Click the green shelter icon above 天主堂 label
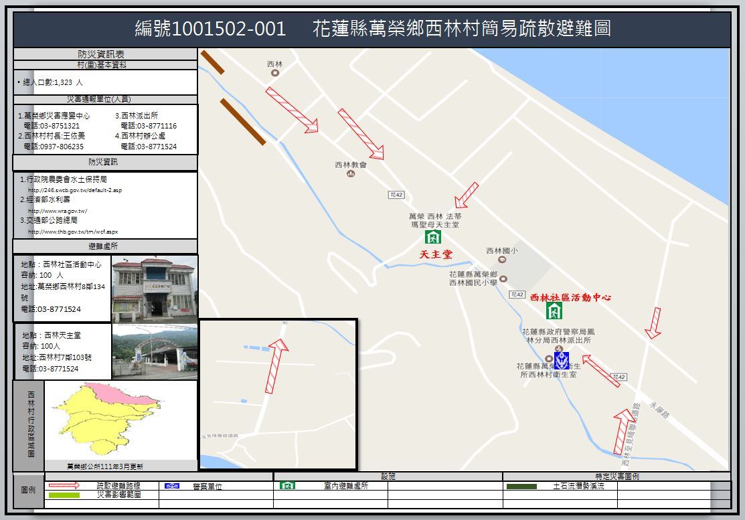The width and height of the screenshot is (745, 520). (432, 238)
